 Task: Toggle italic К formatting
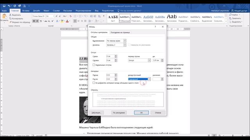[x=37, y=21]
